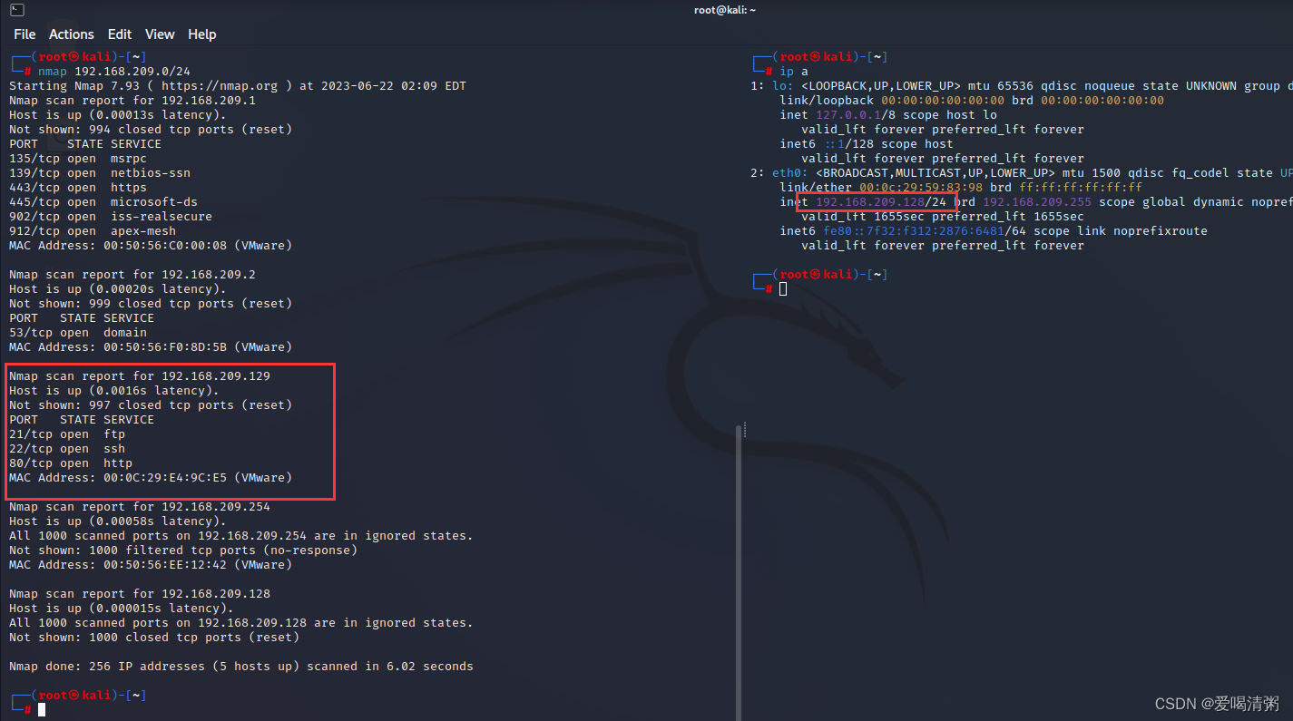Viewport: 1293px width, 721px height.
Task: Click 'Host is up (0.0016s latency)' line
Action: (x=114, y=390)
